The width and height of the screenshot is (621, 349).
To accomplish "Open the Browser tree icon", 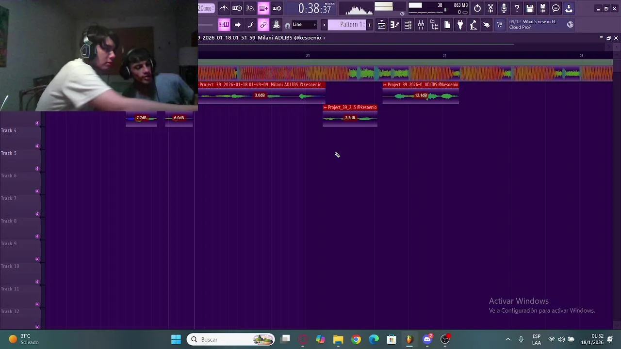I will [x=434, y=25].
